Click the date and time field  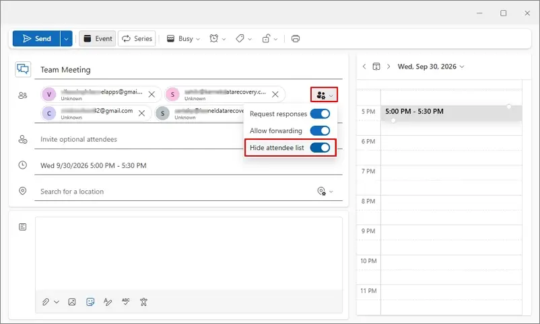point(189,165)
